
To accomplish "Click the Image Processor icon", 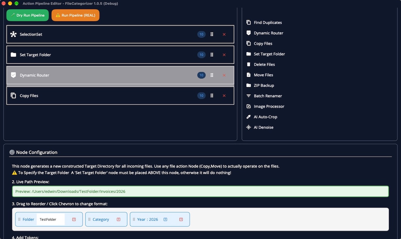I will tap(248, 106).
